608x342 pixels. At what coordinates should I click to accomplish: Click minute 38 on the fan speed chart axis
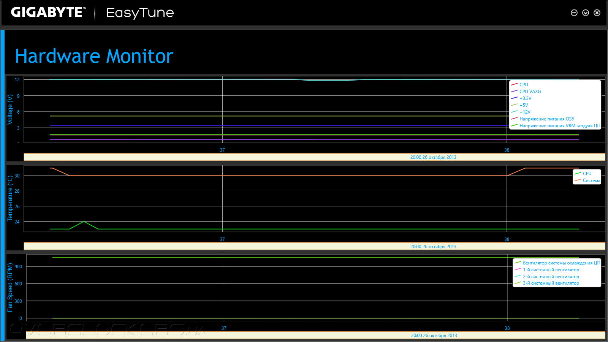pyautogui.click(x=507, y=328)
